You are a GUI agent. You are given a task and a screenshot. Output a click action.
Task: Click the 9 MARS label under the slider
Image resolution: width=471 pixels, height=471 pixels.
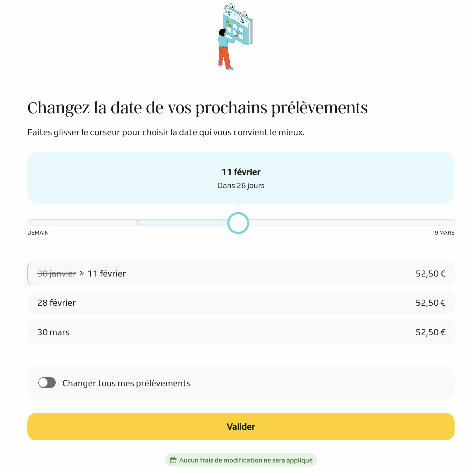coord(445,233)
